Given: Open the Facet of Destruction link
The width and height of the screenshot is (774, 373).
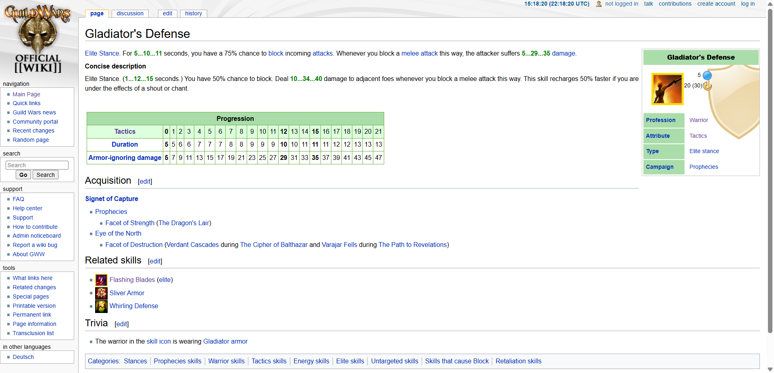Looking at the screenshot, I should (x=134, y=245).
